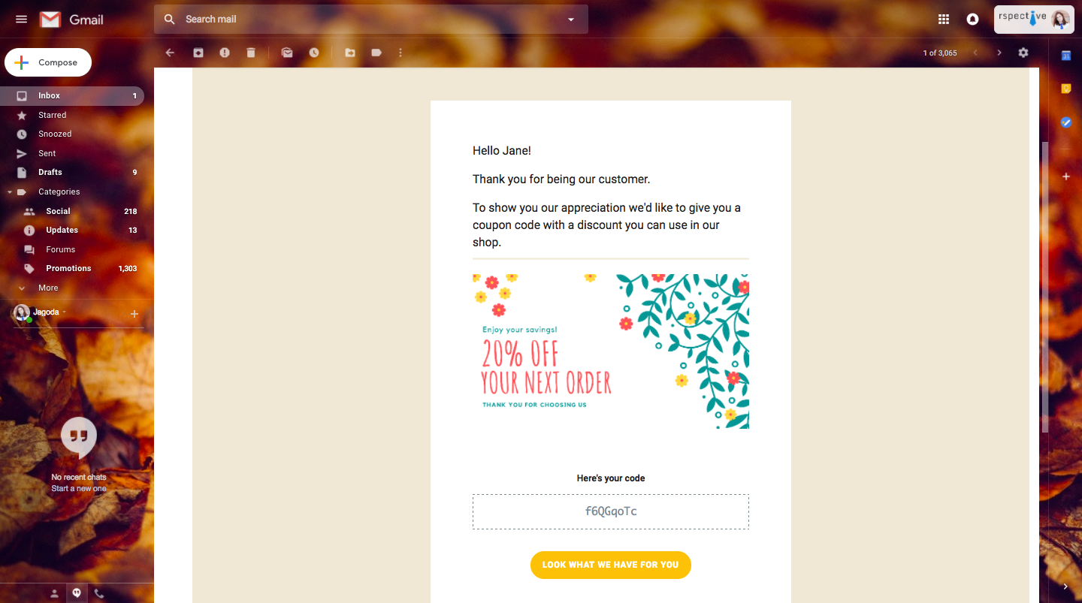Report this email as spam

click(x=225, y=53)
